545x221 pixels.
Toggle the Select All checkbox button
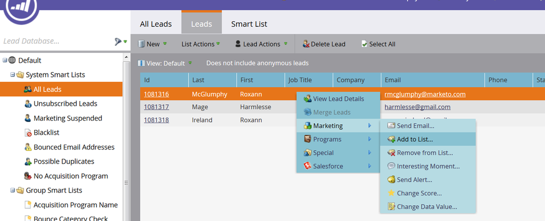pos(378,44)
